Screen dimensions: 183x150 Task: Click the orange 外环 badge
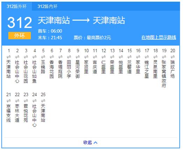pyautogui.click(x=20, y=35)
